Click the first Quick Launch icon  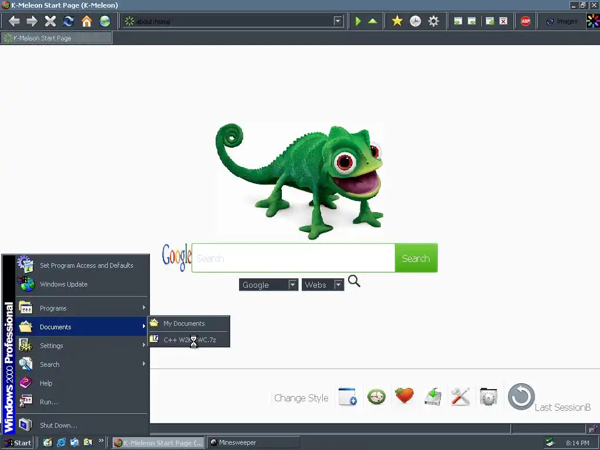(x=47, y=442)
